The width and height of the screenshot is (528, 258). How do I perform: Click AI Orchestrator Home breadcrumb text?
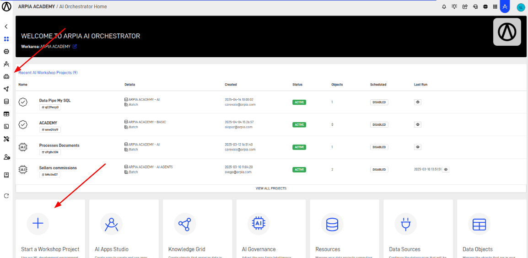click(83, 6)
